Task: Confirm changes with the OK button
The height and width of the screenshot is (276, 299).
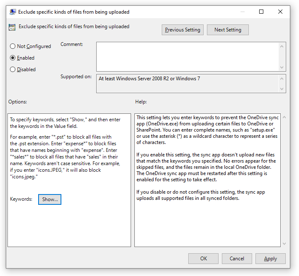Action: coord(203,259)
